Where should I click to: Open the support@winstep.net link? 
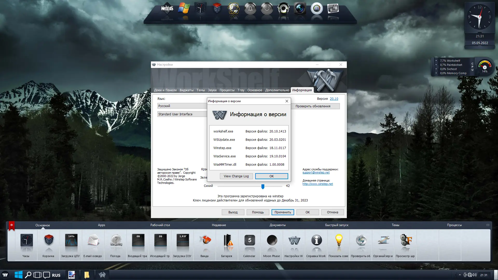[x=316, y=172]
